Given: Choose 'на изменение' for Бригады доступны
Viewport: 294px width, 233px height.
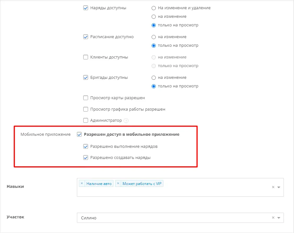Looking at the screenshot, I should [x=154, y=78].
